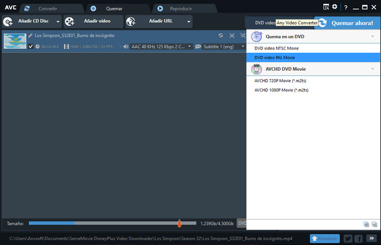Open the Reproducir tab

pos(181,9)
